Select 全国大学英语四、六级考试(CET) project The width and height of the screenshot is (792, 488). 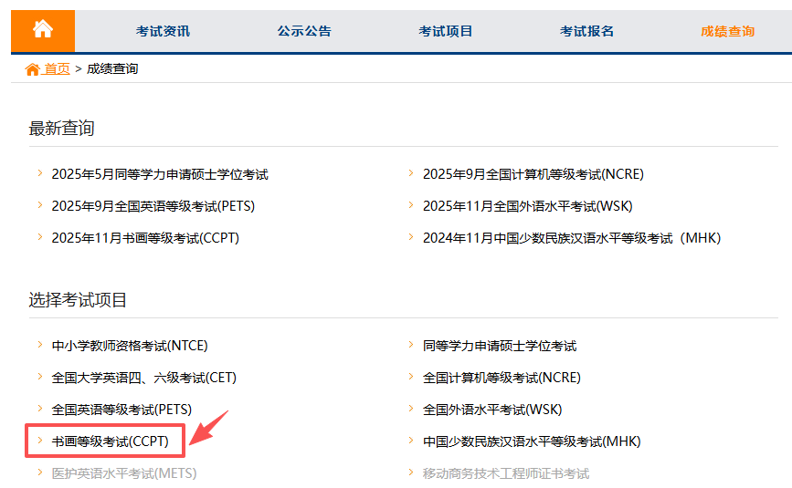pyautogui.click(x=144, y=378)
